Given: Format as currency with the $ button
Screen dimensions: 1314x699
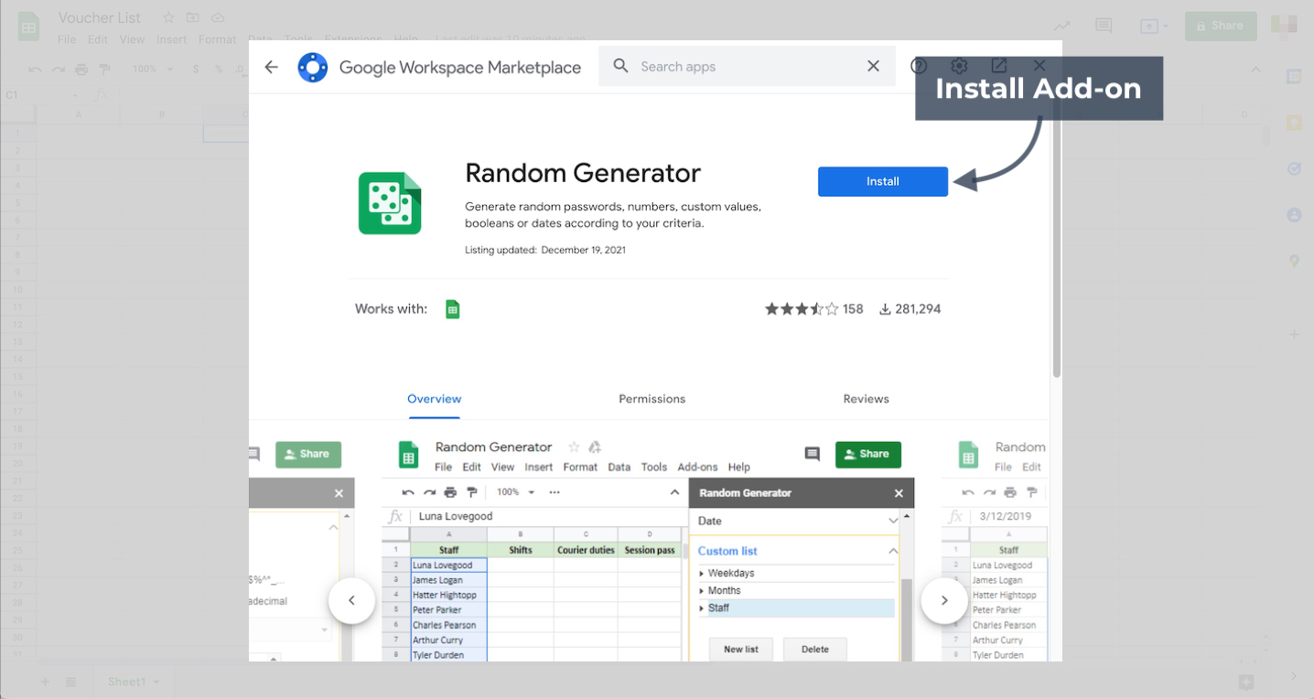Looking at the screenshot, I should click(x=196, y=69).
